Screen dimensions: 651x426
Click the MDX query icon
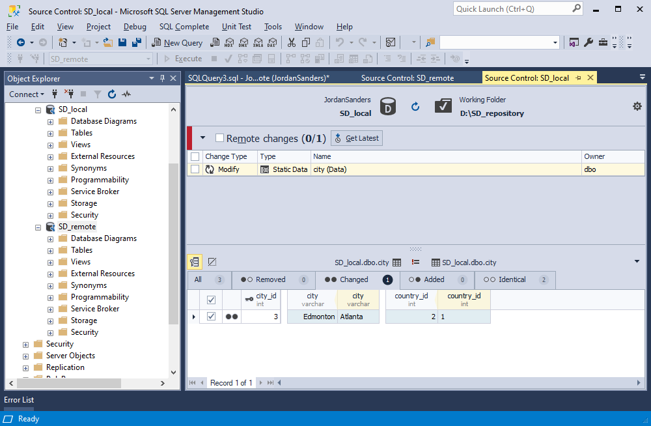(229, 42)
